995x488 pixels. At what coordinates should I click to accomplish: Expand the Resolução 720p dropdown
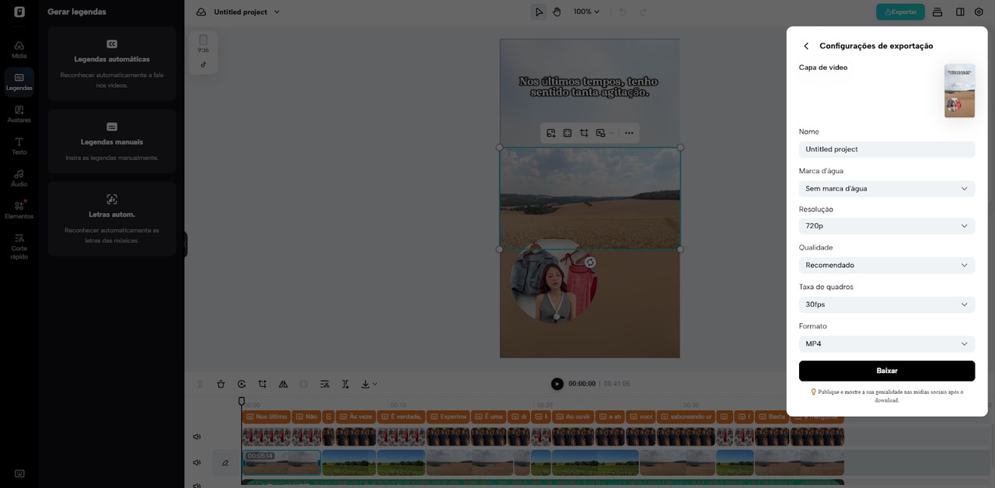click(886, 226)
